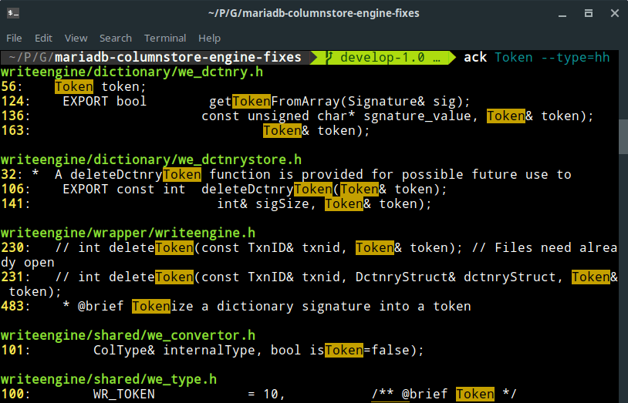Maximize the terminal window

(x=589, y=13)
